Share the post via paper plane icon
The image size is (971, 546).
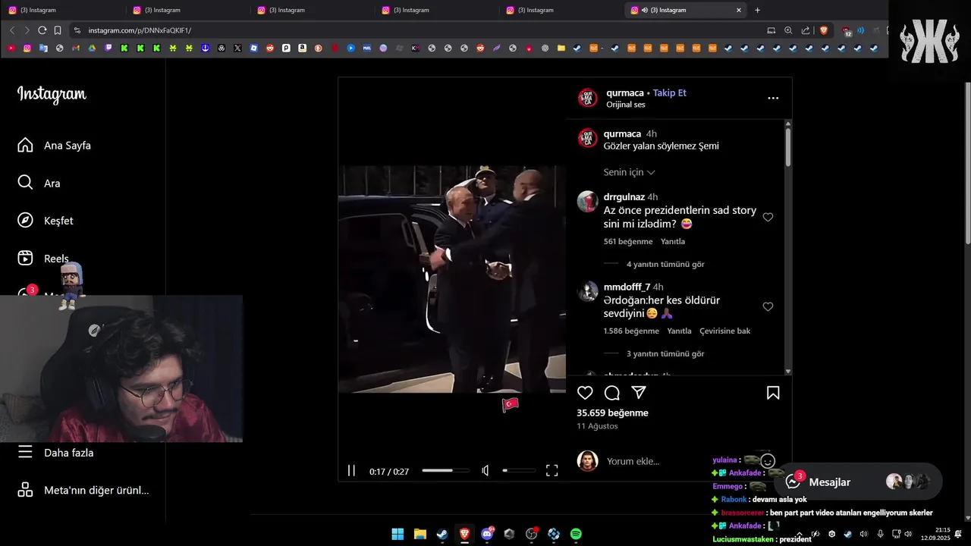639,393
